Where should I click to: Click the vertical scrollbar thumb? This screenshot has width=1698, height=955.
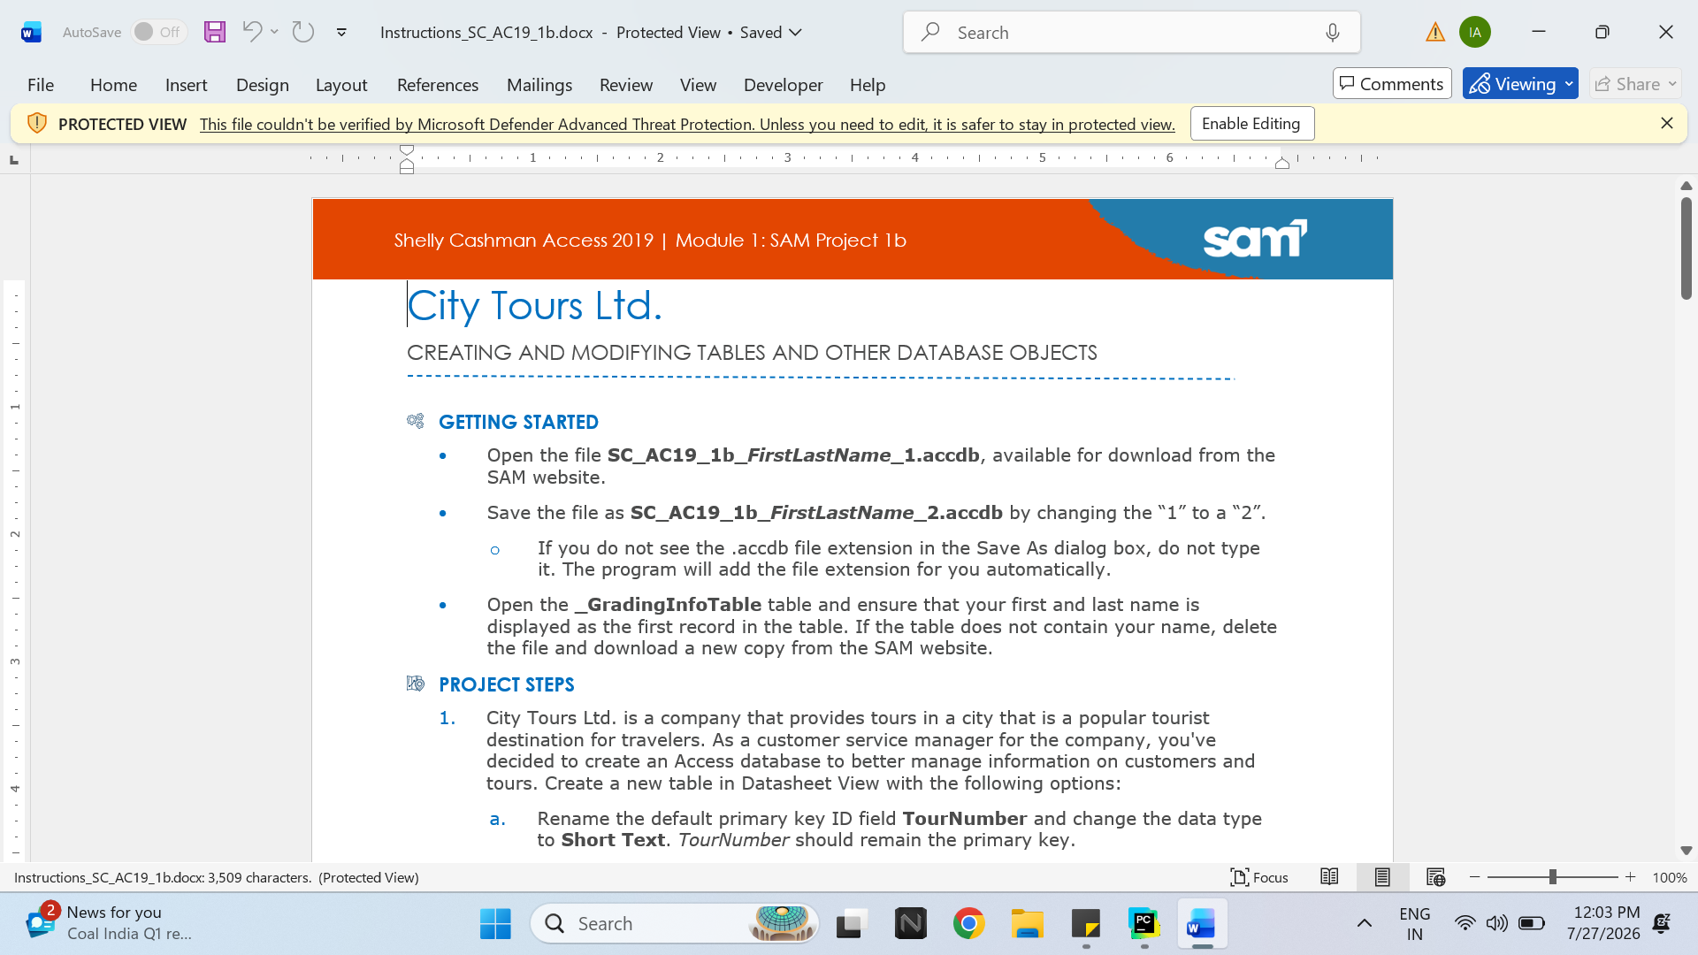coord(1686,248)
